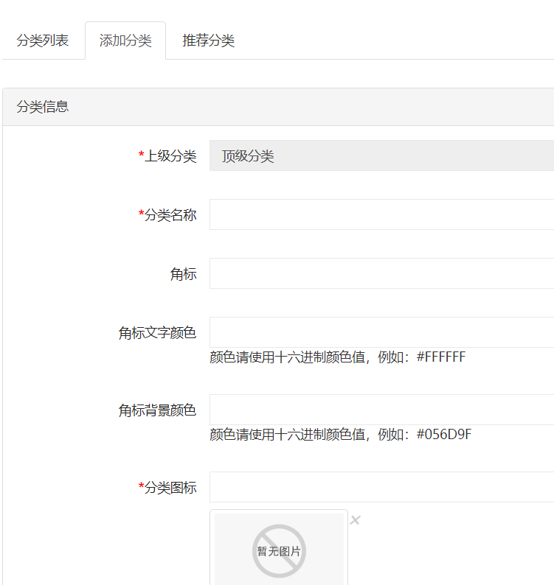Focus the 分类名称 input field
This screenshot has width=554, height=585.
(381, 214)
